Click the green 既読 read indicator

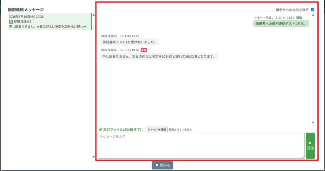click(299, 18)
